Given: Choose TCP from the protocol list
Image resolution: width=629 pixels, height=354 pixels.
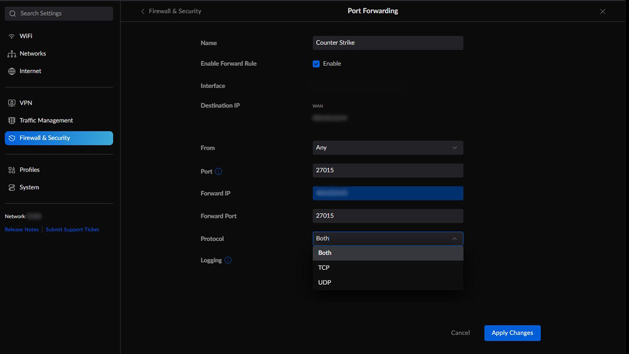Looking at the screenshot, I should tap(388, 267).
